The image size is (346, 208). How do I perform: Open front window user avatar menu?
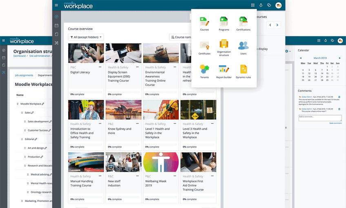[279, 5]
